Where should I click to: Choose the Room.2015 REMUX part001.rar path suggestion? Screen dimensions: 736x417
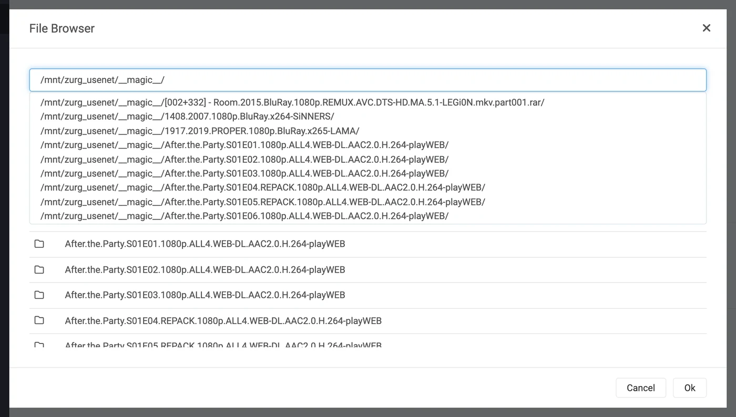click(x=368, y=102)
